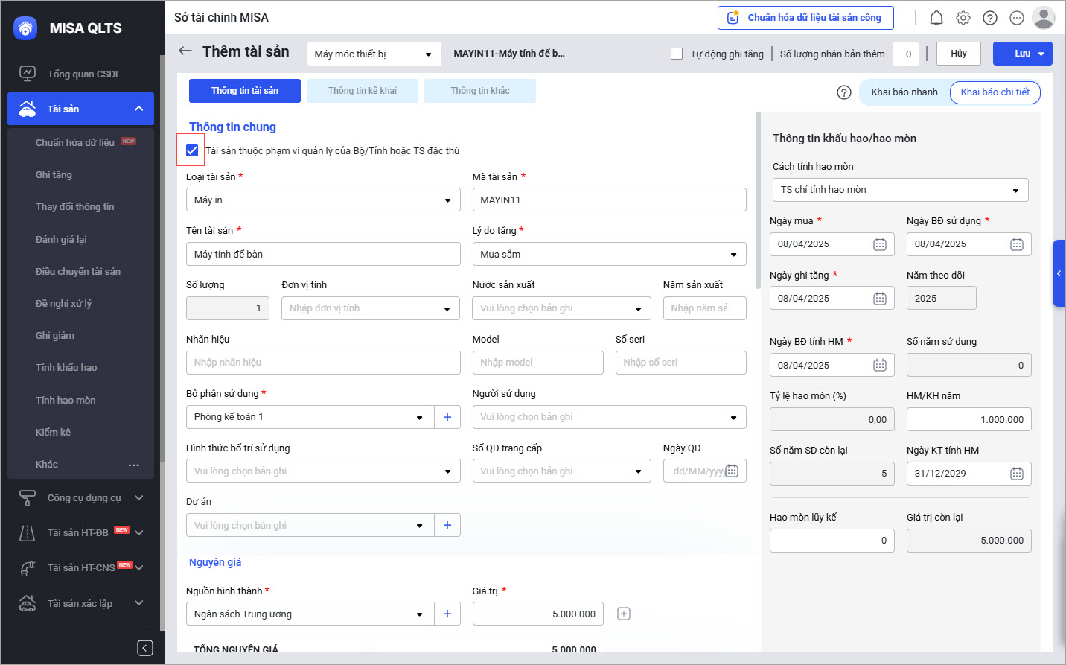Click the Tên tài sản input field
Viewport: 1066px width, 665px height.
point(322,254)
